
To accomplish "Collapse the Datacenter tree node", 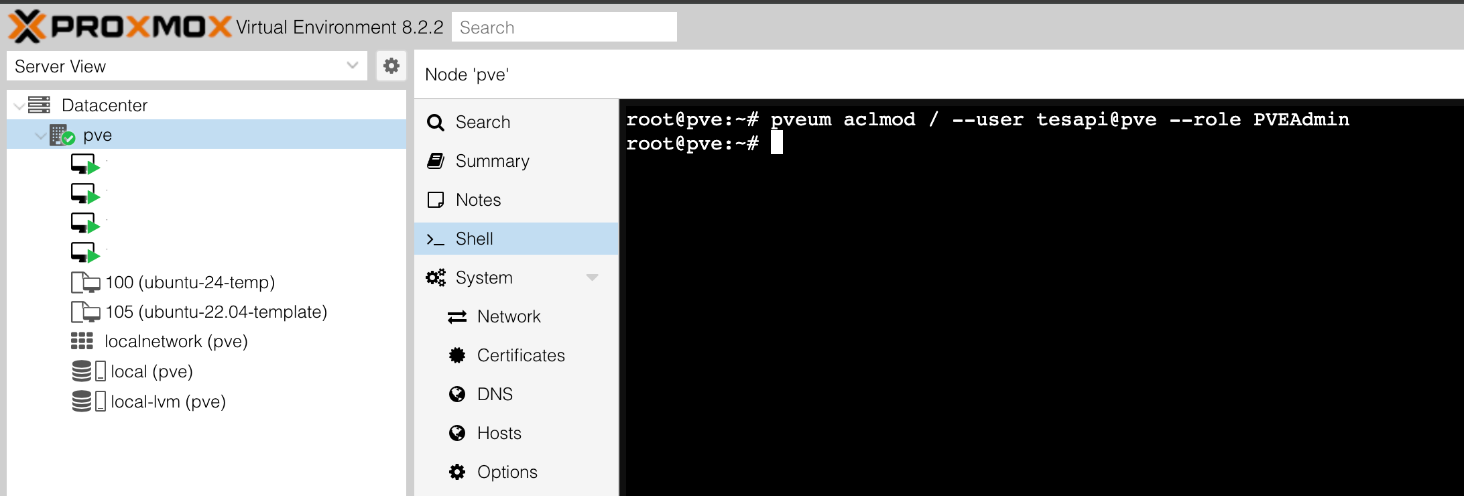I will click(x=19, y=106).
